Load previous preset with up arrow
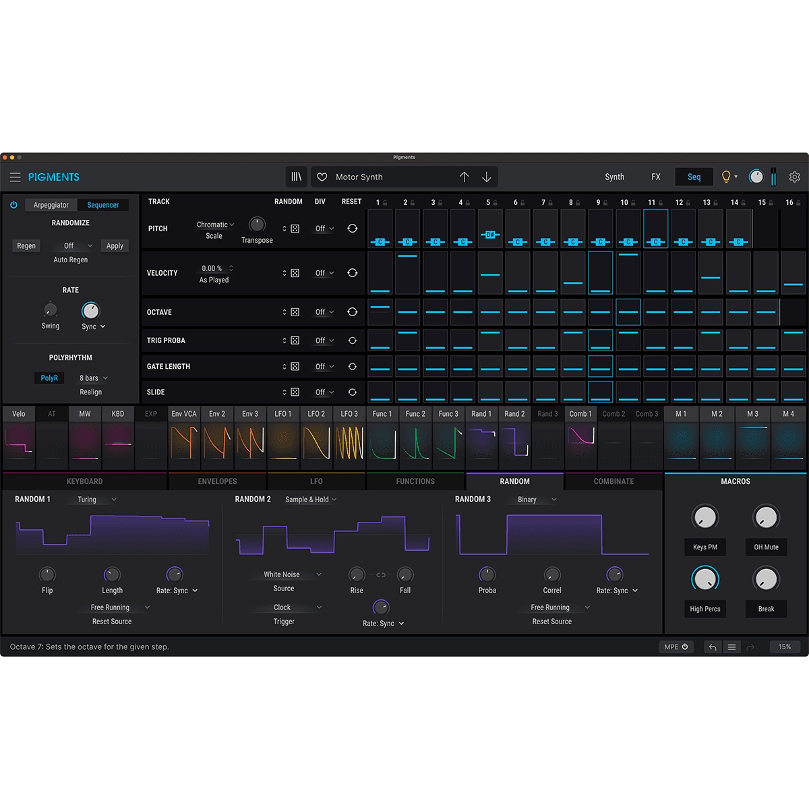Screen dimensions: 809x809 click(464, 177)
